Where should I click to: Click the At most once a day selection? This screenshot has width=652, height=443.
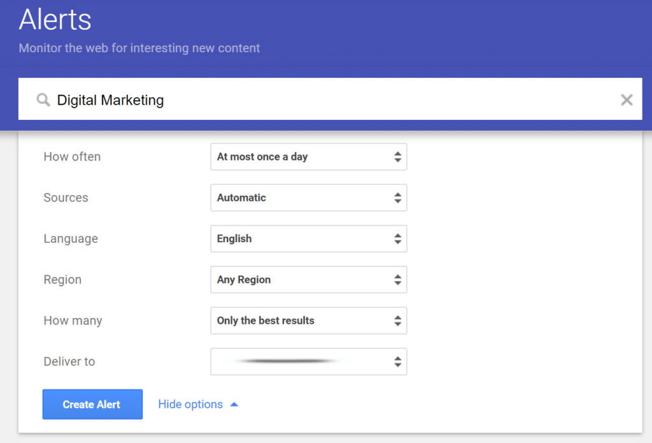[x=262, y=157]
